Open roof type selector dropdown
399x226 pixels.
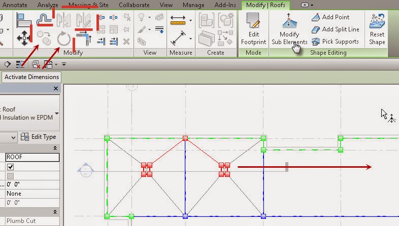(57, 114)
